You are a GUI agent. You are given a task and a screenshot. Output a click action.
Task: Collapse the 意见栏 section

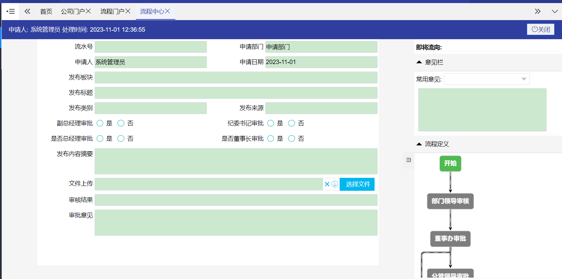tap(419, 62)
